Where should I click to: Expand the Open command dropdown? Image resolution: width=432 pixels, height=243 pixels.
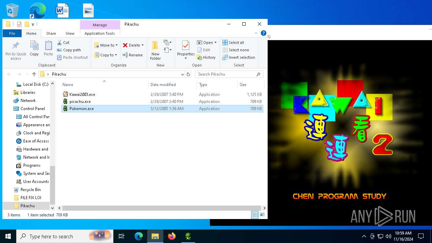(x=215, y=43)
